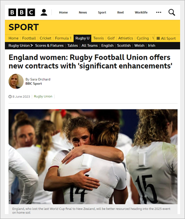Open the search magnifier icon
Viewport: 185px width, 219px height.
(172, 12)
